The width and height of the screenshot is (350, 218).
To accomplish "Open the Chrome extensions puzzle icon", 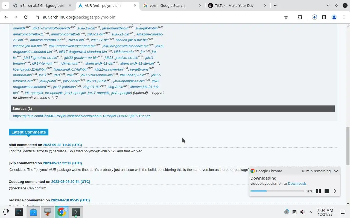I will (x=300, y=17).
